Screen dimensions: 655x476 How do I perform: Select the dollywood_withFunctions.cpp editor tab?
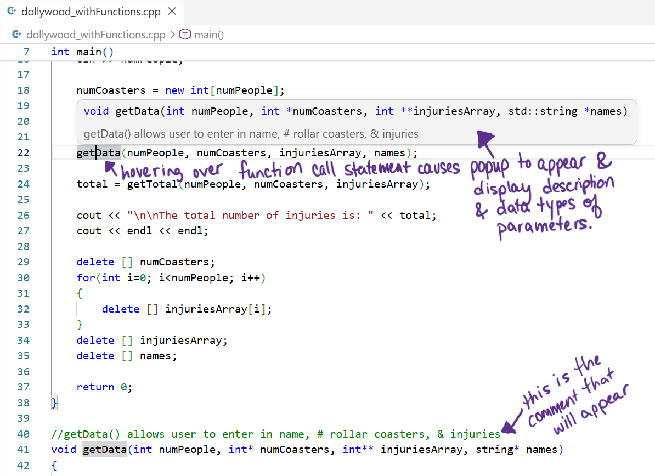(x=92, y=12)
